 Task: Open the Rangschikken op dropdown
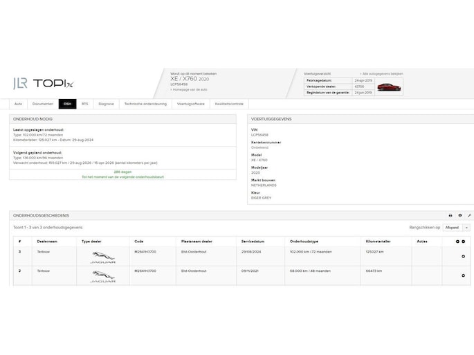tap(453, 227)
